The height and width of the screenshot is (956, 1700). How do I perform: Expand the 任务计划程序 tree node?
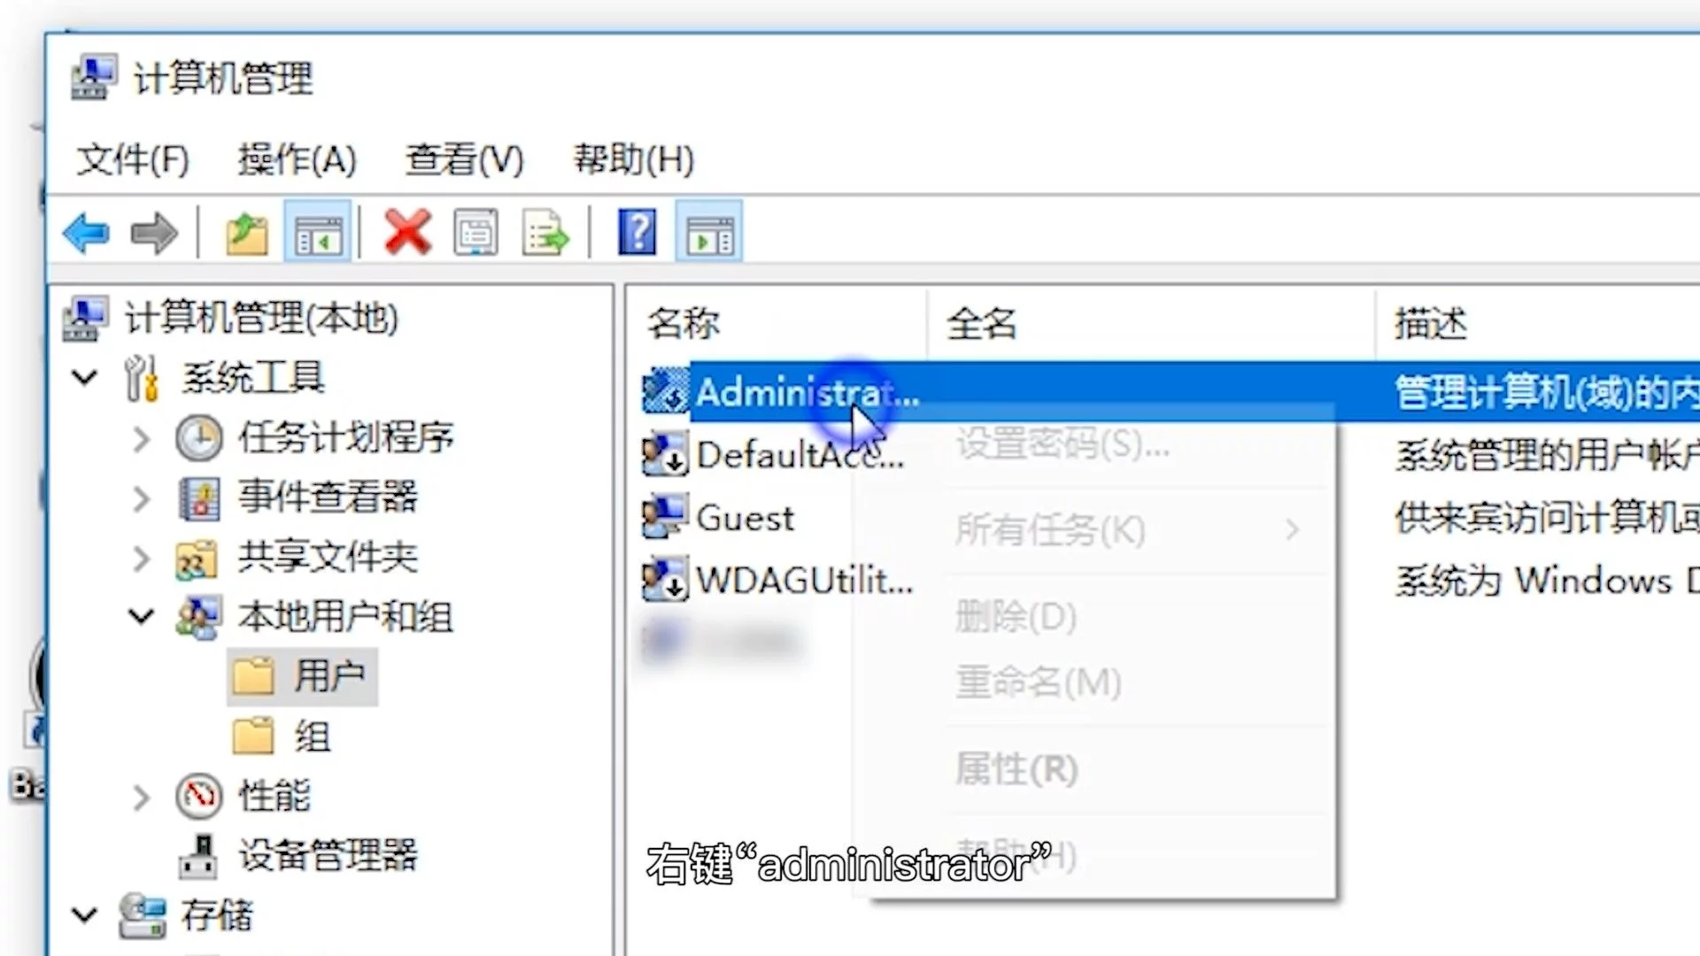pos(142,438)
